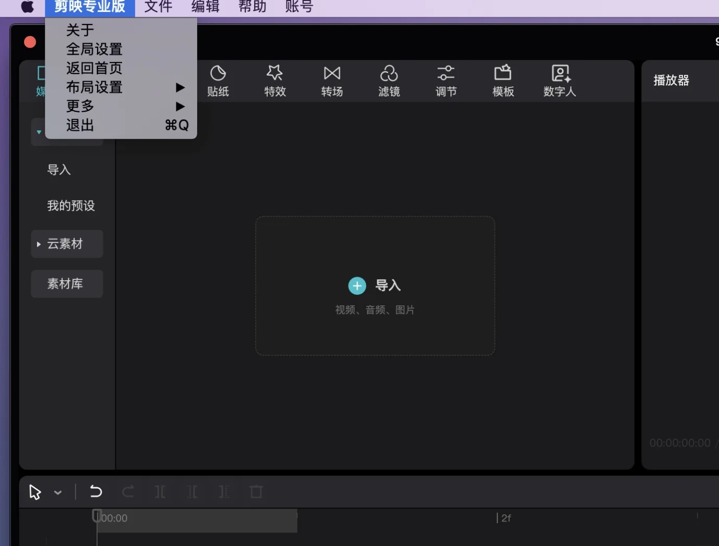The height and width of the screenshot is (546, 719).
Task: Open the 调节 (adjust) panel
Action: click(x=446, y=81)
